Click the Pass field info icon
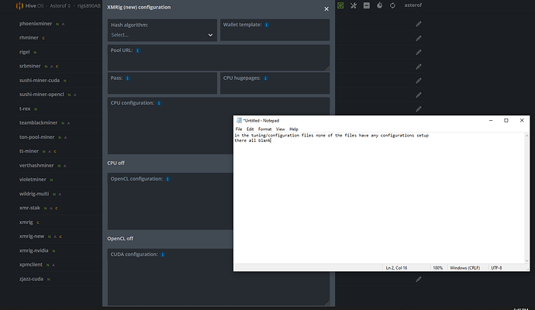This screenshot has width=535, height=310. 126,78
